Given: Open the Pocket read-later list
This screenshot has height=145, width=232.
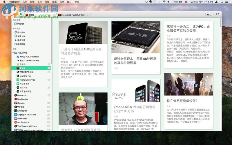Looking at the screenshot, I should [19, 24].
